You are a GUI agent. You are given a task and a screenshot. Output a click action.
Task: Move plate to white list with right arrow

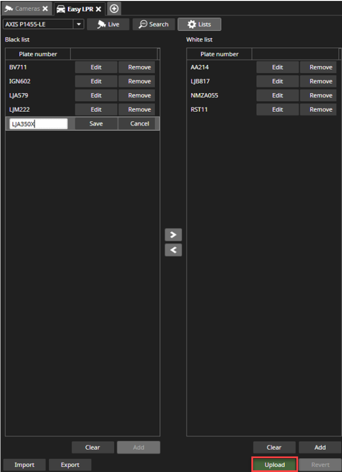(x=173, y=234)
